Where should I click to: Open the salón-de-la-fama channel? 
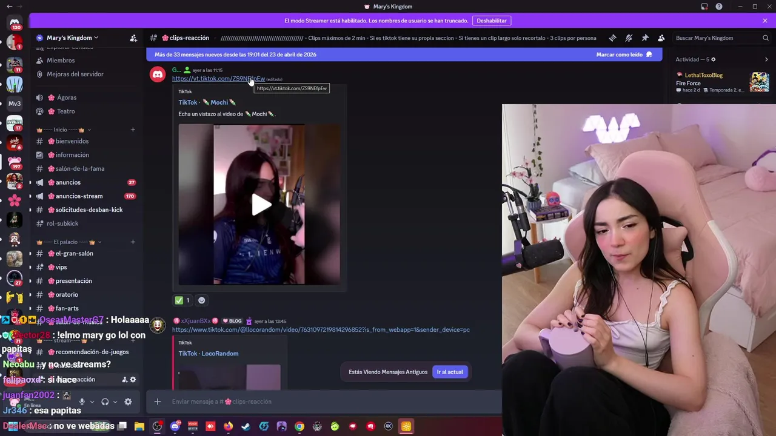pos(80,168)
